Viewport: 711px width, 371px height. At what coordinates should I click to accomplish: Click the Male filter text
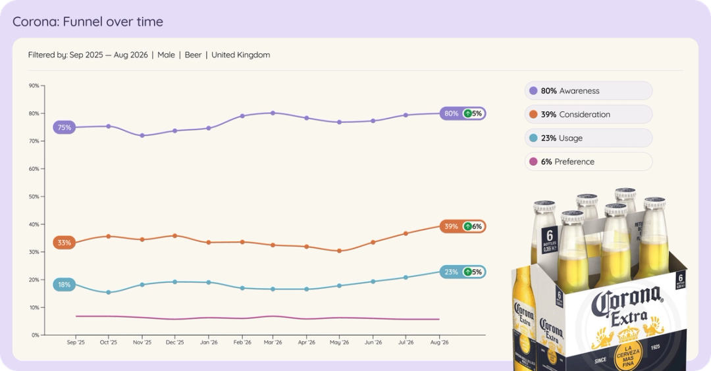pos(166,55)
